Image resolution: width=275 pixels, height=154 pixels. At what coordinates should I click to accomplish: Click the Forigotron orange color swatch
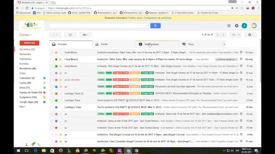click(44, 97)
